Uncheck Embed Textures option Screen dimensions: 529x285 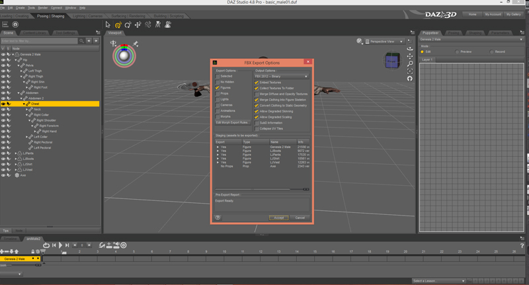[x=257, y=83]
